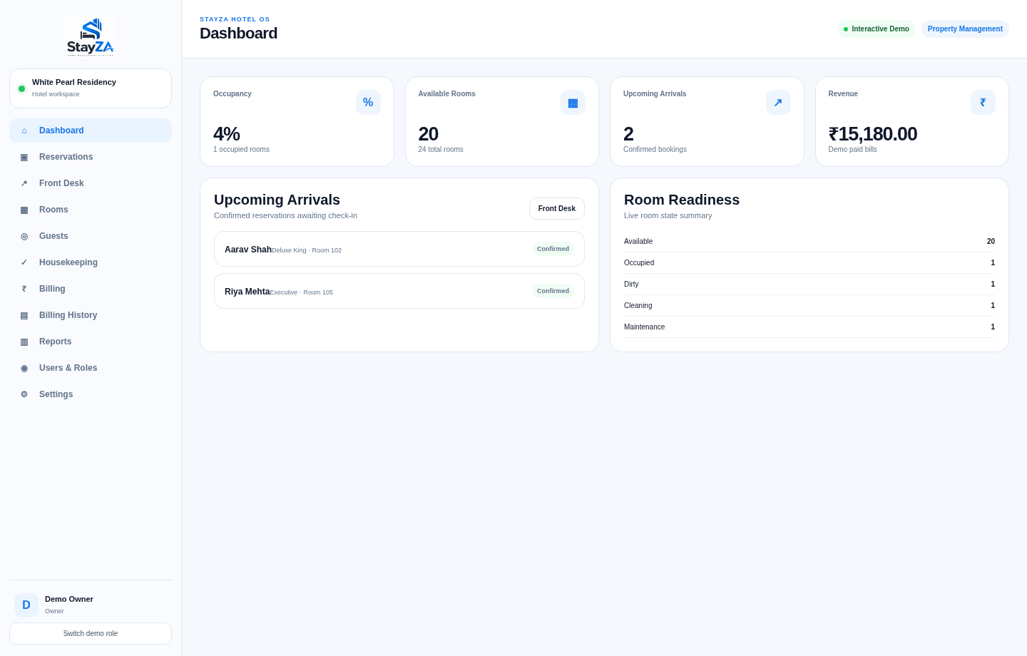Click the Billing History sidebar icon
The width and height of the screenshot is (1027, 656).
[x=24, y=315]
